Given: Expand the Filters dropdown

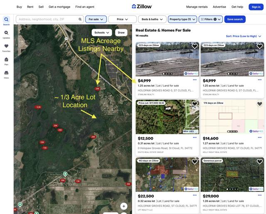Looking at the screenshot, I should point(211,20).
